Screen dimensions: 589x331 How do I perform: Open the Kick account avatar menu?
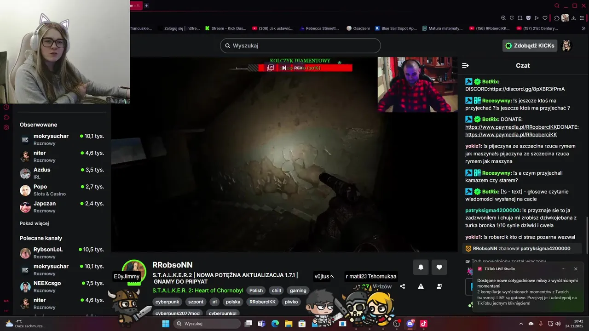[x=567, y=46]
